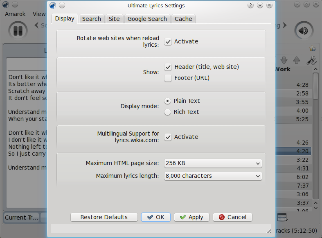322x238 pixels.
Task: Pause playback in Amarok window
Action: pyautogui.click(x=18, y=31)
